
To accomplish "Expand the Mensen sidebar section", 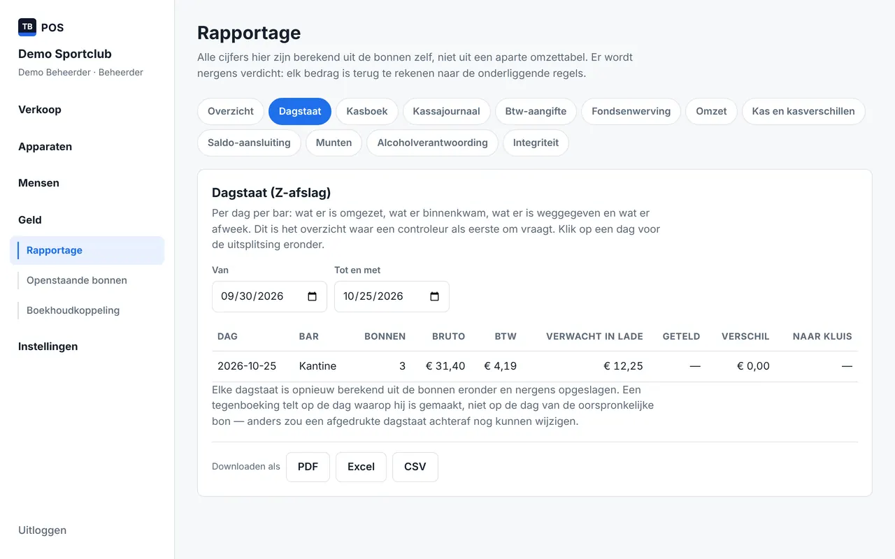I will click(38, 183).
